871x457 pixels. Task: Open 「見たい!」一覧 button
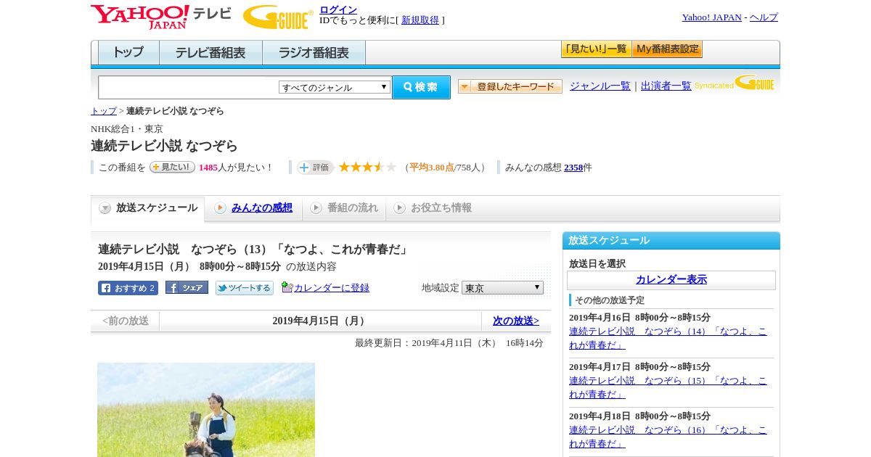pos(596,49)
